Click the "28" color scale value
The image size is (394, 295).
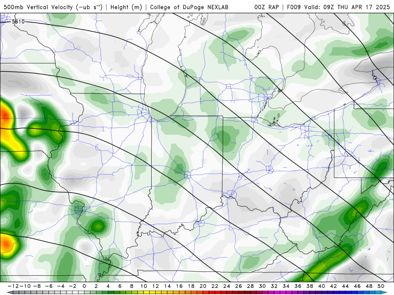[x=251, y=286]
